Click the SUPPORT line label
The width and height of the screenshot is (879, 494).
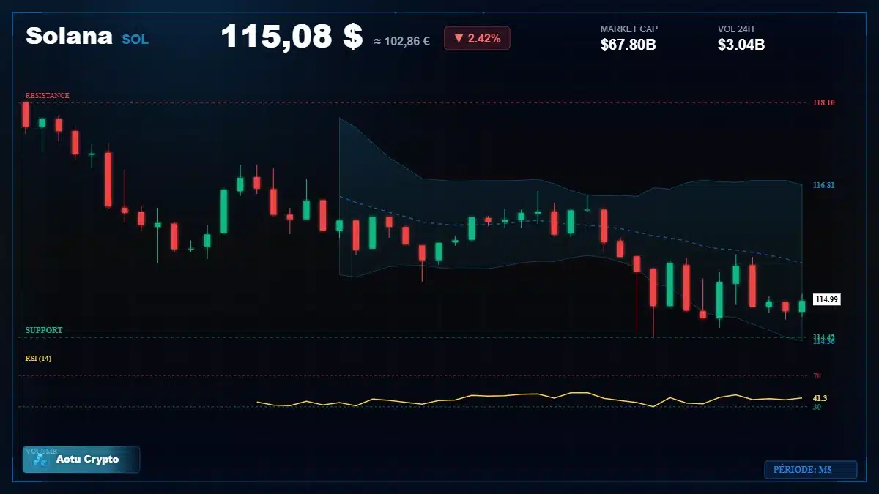44,330
